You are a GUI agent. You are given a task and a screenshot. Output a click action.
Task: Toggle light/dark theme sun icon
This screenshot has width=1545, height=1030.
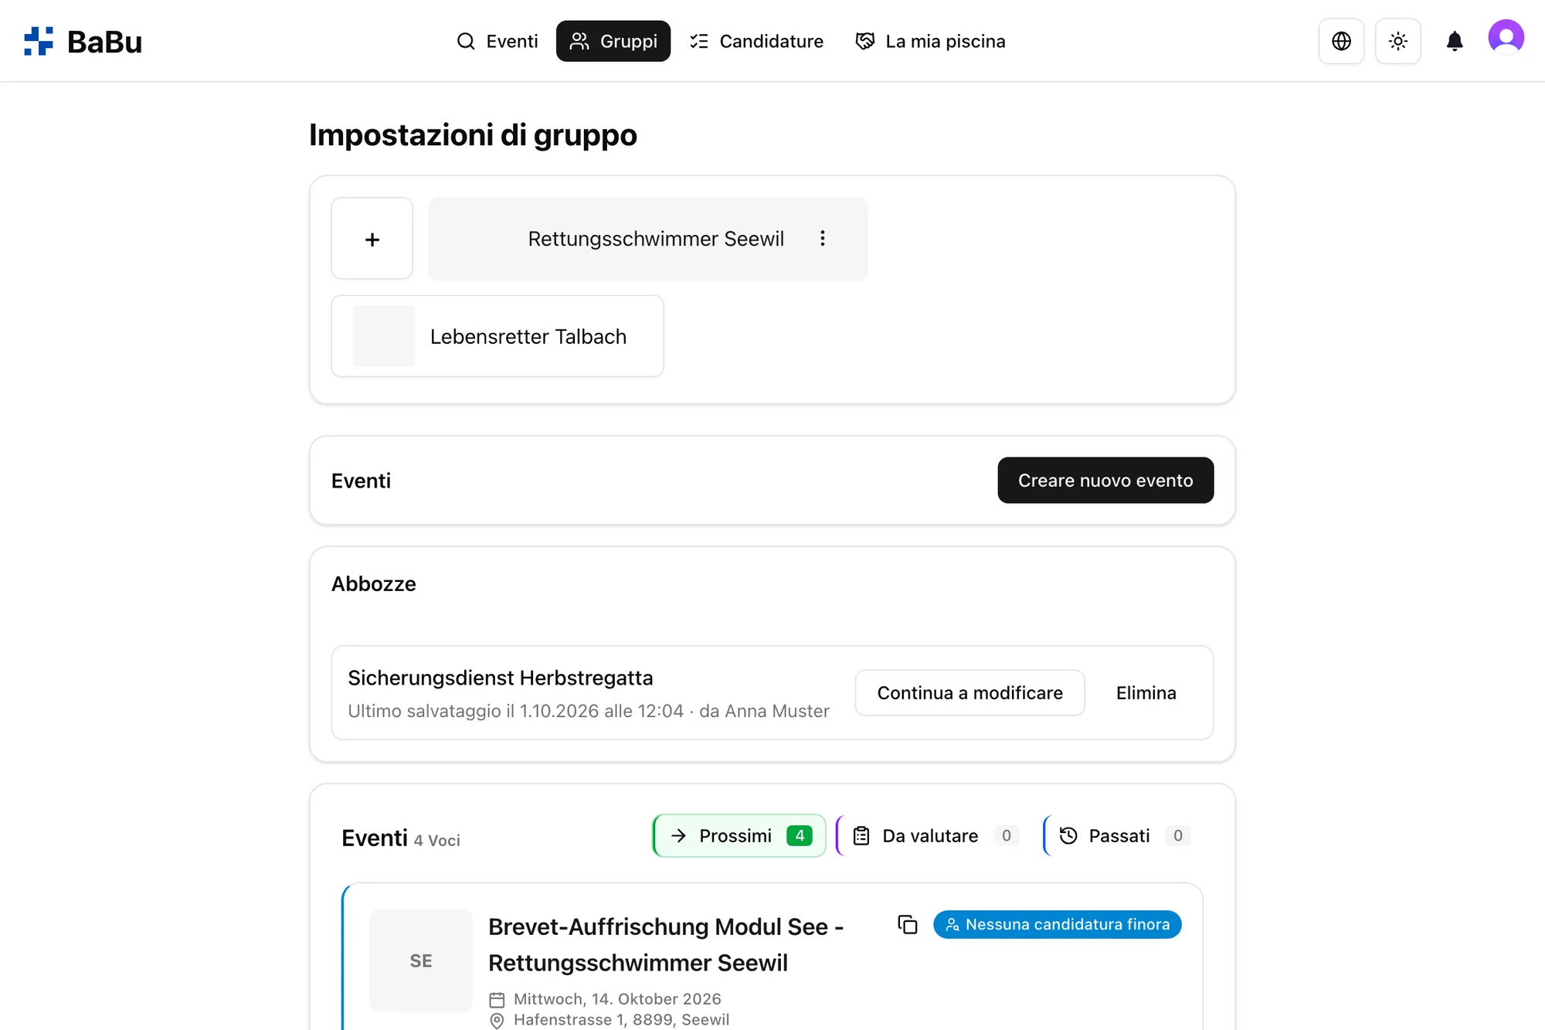pos(1397,41)
